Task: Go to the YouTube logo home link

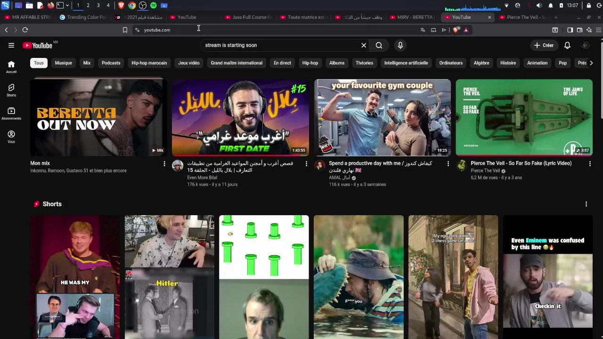Action: (x=37, y=45)
